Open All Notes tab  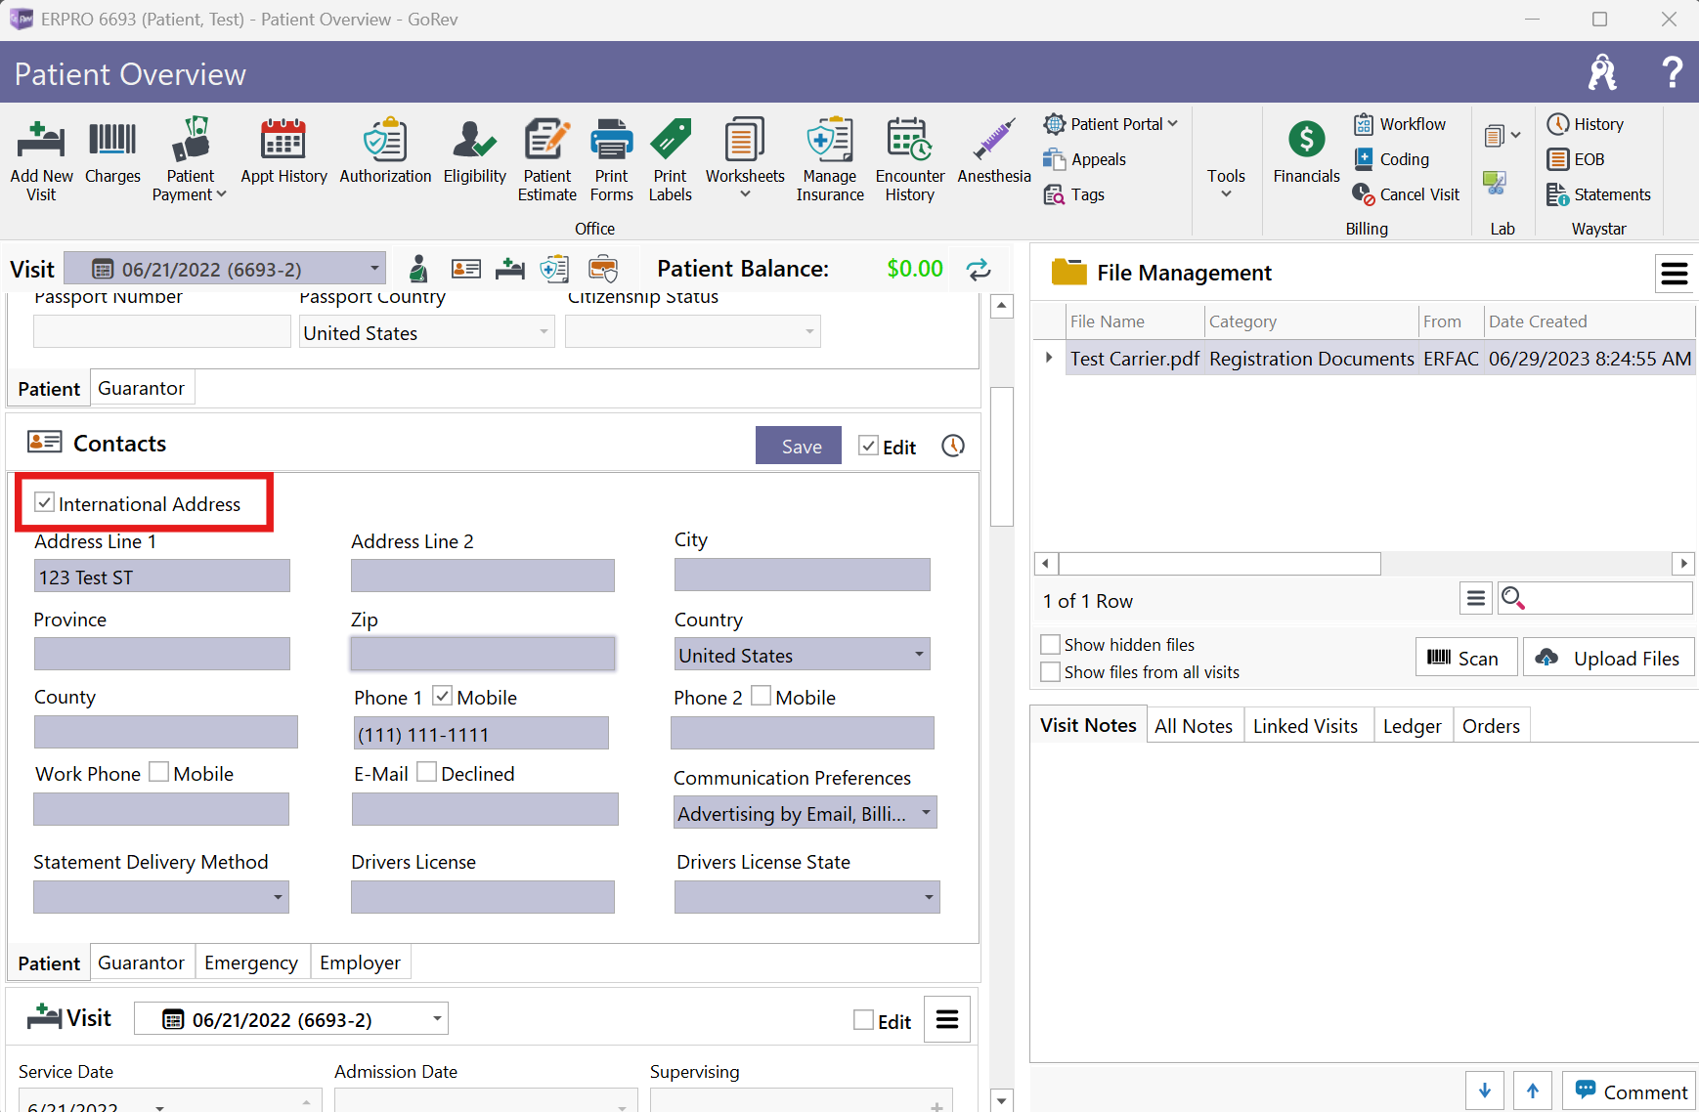[1194, 726]
